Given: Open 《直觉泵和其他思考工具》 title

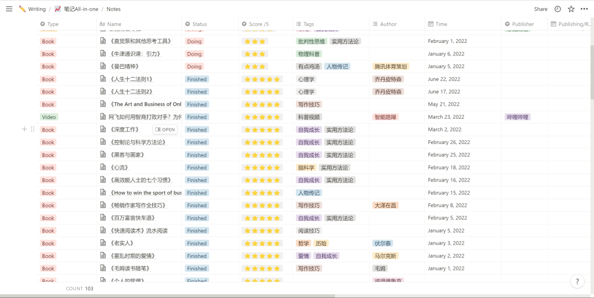Looking at the screenshot, I should 141,41.
